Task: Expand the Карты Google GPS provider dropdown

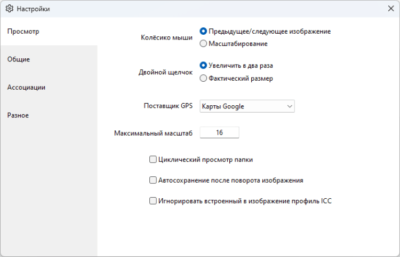Action: coord(247,106)
